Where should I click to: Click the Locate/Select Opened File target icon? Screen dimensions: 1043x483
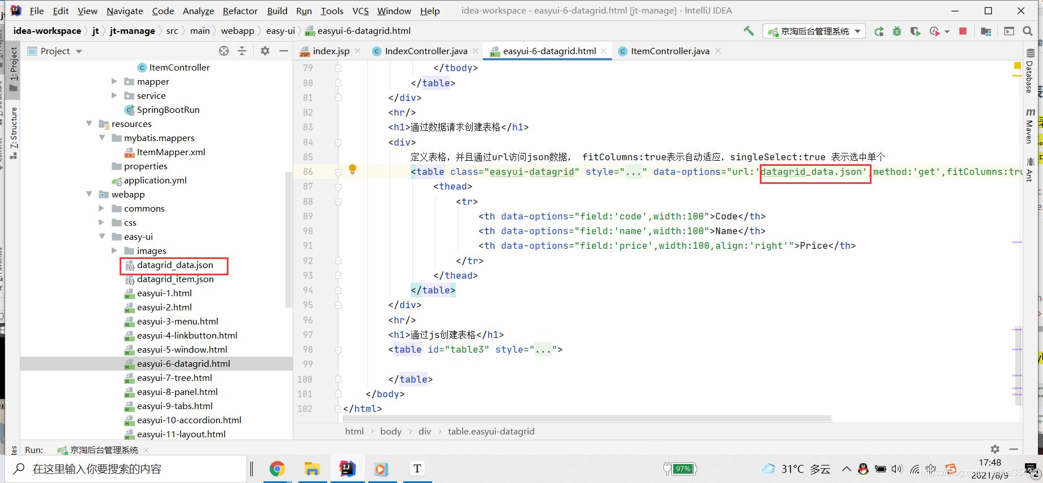point(224,51)
